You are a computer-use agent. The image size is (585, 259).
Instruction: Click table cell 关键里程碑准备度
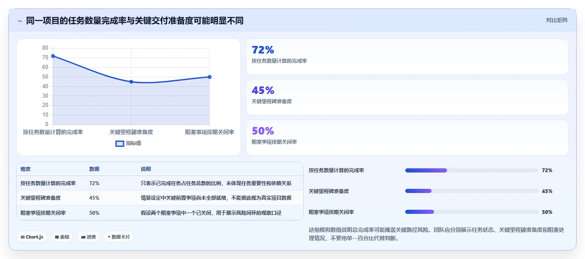pos(41,198)
